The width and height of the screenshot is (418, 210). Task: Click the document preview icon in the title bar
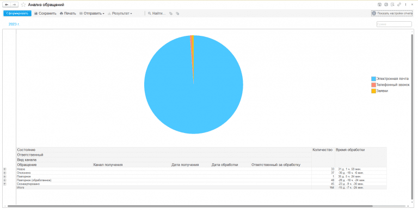click(392, 4)
